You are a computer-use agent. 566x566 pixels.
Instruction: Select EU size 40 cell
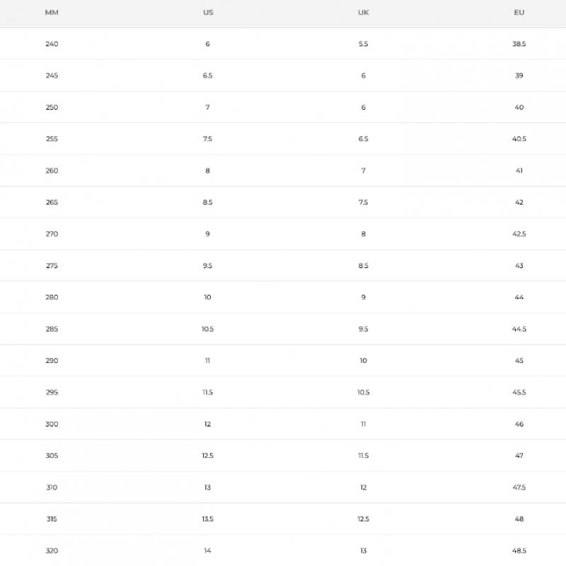pos(519,108)
